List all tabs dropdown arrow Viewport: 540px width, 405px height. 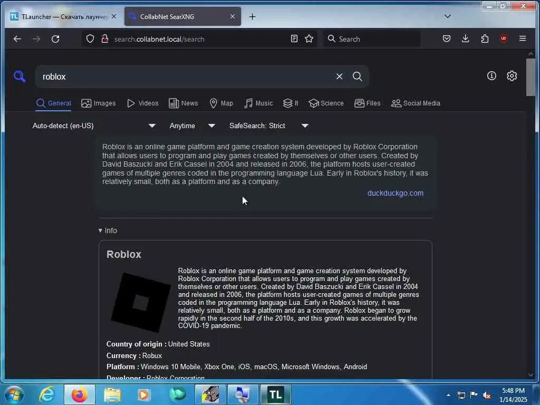coord(447,16)
